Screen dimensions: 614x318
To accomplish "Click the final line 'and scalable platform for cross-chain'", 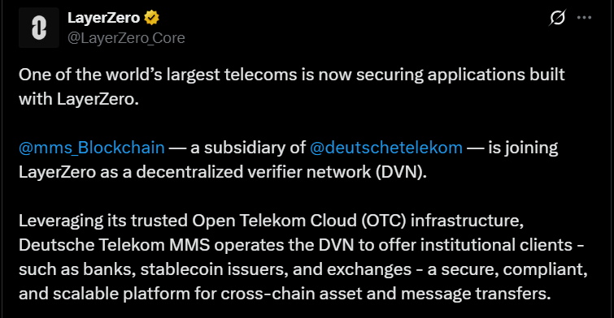I will click(285, 294).
